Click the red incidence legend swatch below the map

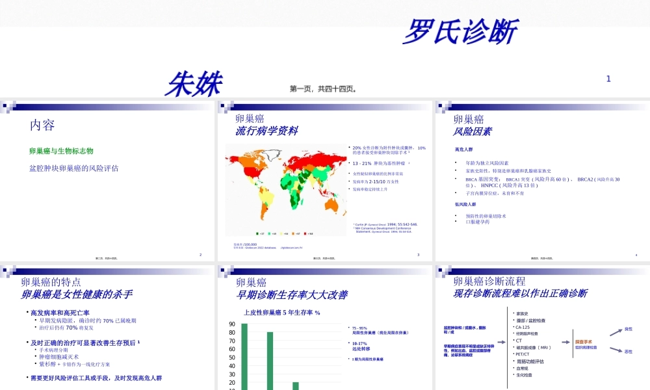point(304,234)
